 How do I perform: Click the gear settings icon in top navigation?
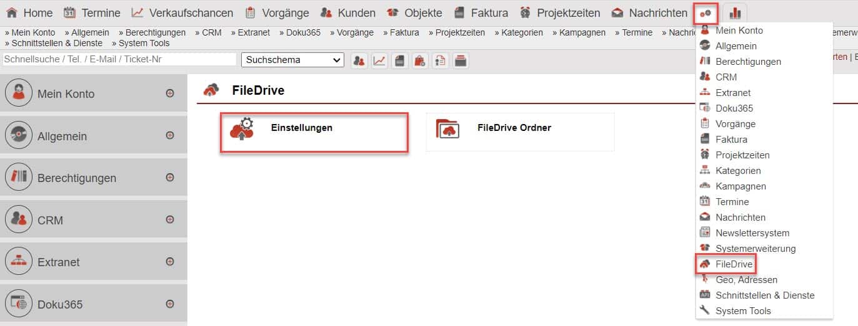[706, 12]
